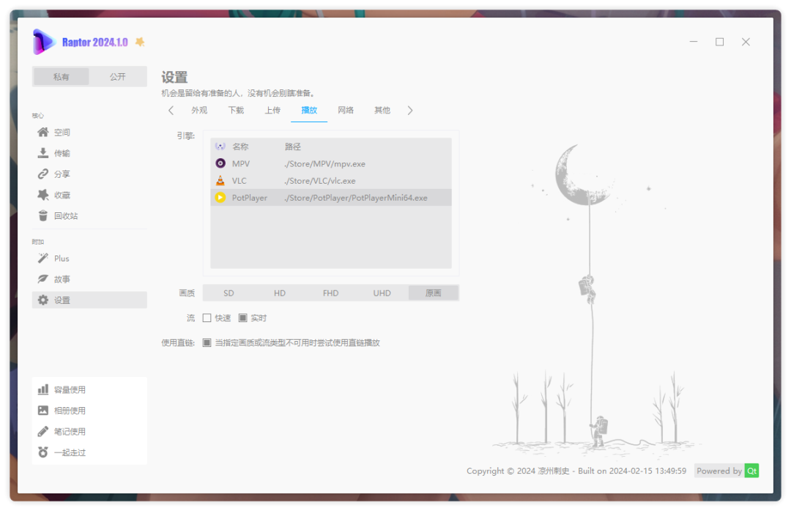This screenshot has width=791, height=511.
Task: Open 空间 home icon in sidebar
Action: tap(43, 133)
